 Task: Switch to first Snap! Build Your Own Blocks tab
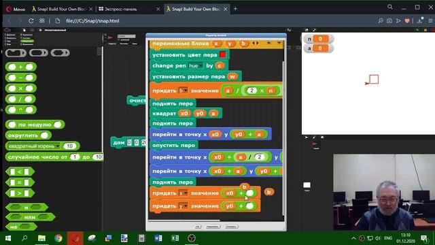[x=62, y=9]
